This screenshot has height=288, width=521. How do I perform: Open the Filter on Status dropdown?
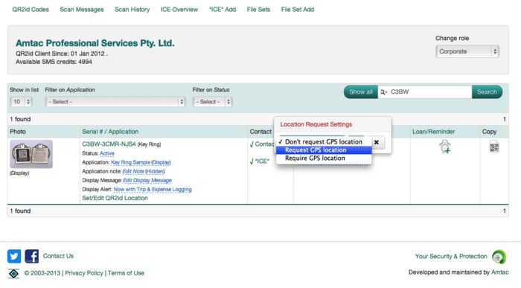212,102
